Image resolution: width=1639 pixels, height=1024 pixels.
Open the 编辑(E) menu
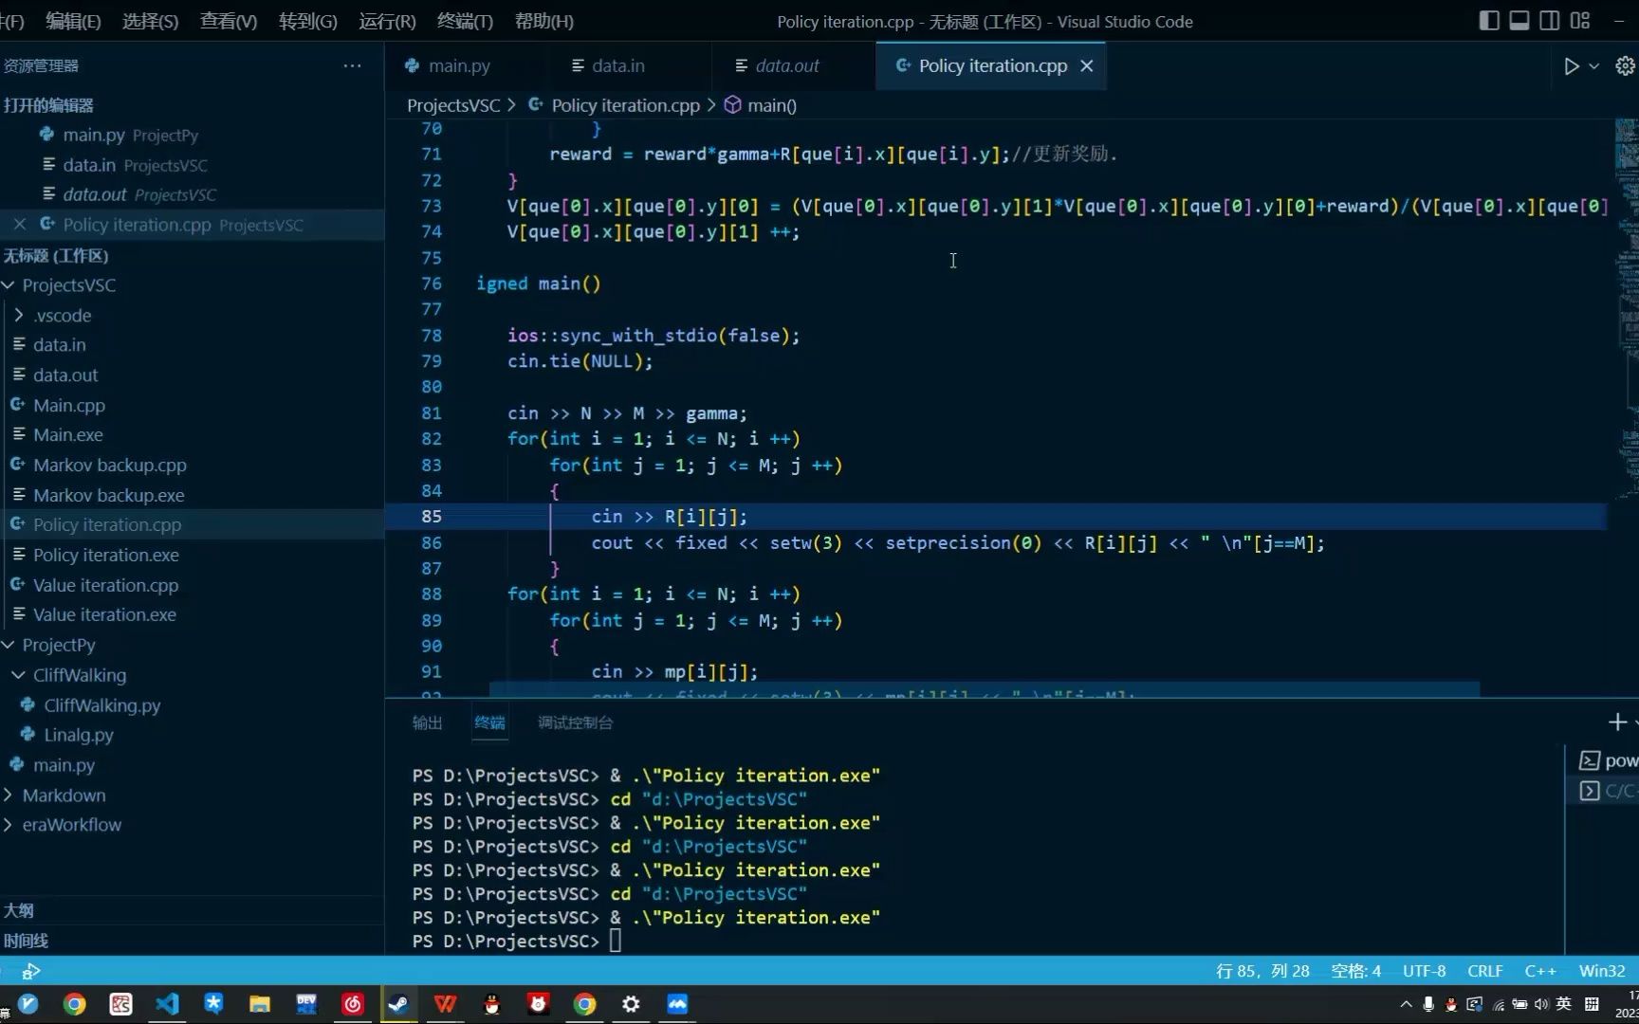click(73, 21)
